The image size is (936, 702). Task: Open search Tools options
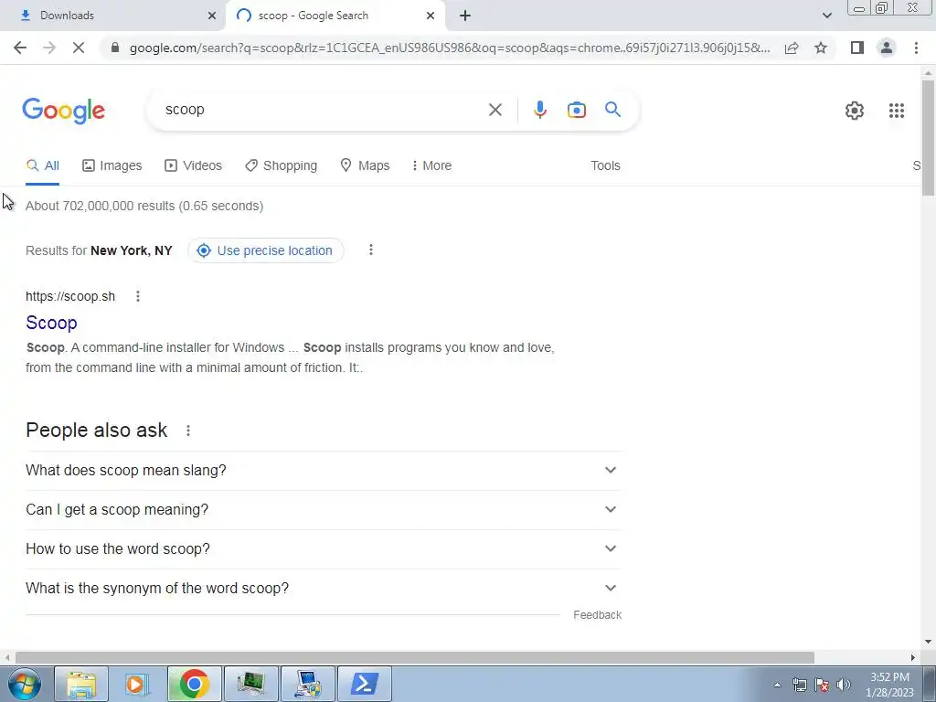pos(605,165)
